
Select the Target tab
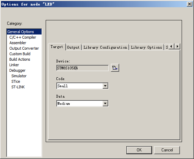(x=57, y=47)
